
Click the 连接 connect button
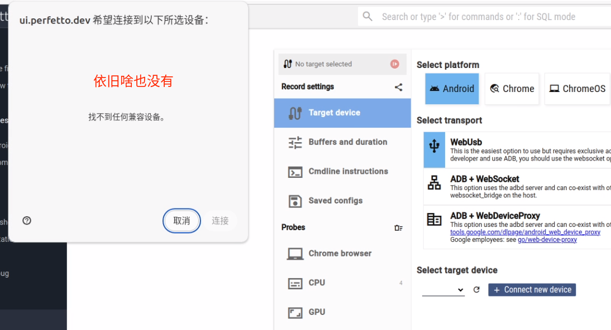coord(220,221)
